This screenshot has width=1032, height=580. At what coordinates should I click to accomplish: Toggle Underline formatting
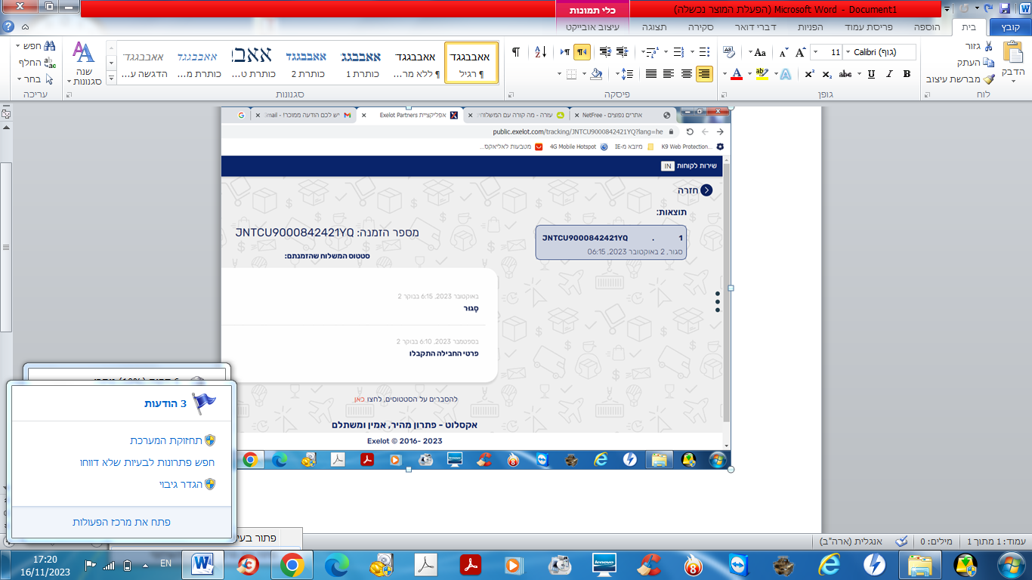point(871,74)
